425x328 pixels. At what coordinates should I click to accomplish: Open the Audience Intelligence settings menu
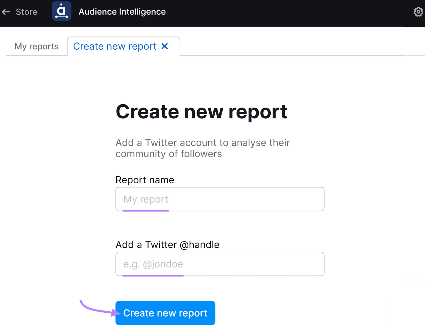click(418, 11)
